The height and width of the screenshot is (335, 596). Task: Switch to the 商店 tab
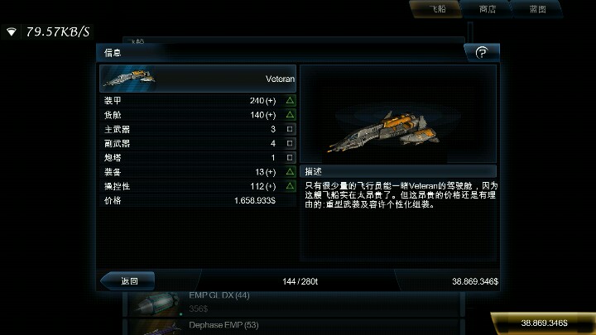point(488,9)
